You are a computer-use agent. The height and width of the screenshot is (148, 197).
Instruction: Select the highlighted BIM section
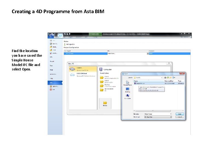coord(55,83)
